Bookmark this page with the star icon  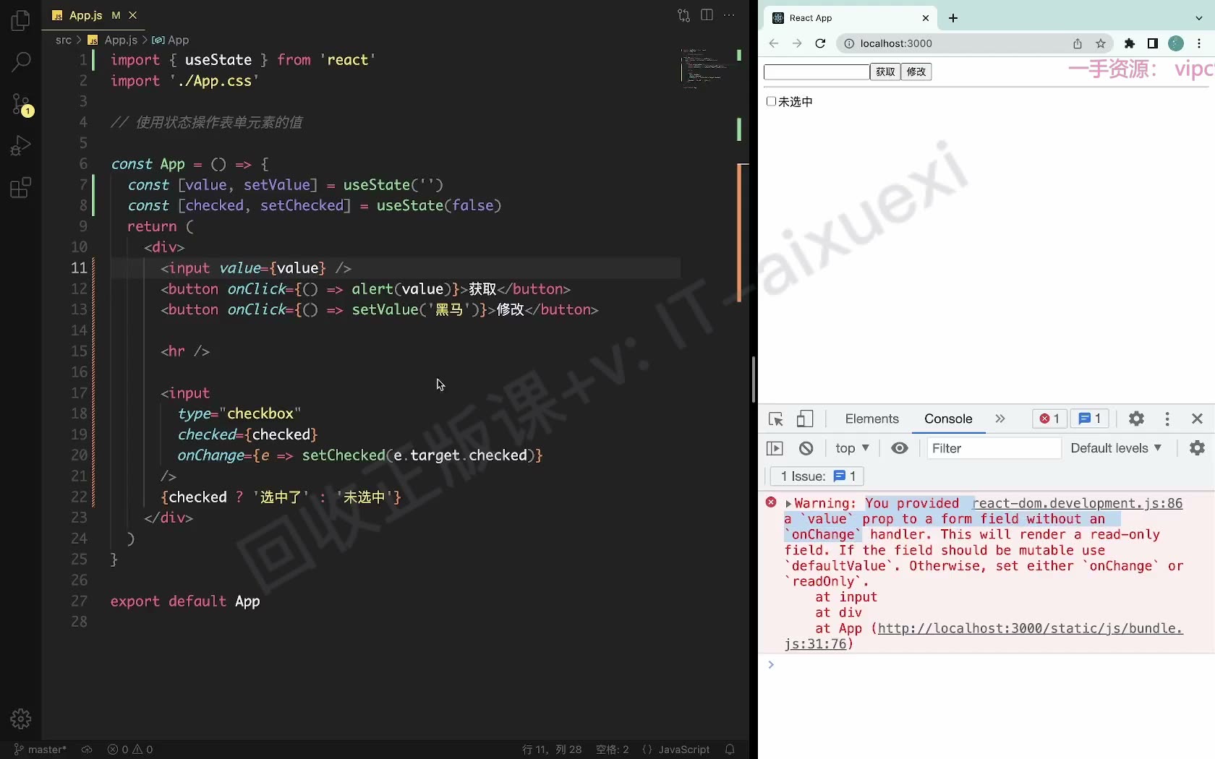click(1101, 43)
